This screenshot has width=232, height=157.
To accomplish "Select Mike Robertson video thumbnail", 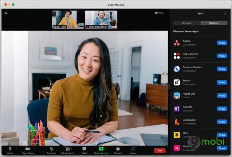I will [x=101, y=19].
